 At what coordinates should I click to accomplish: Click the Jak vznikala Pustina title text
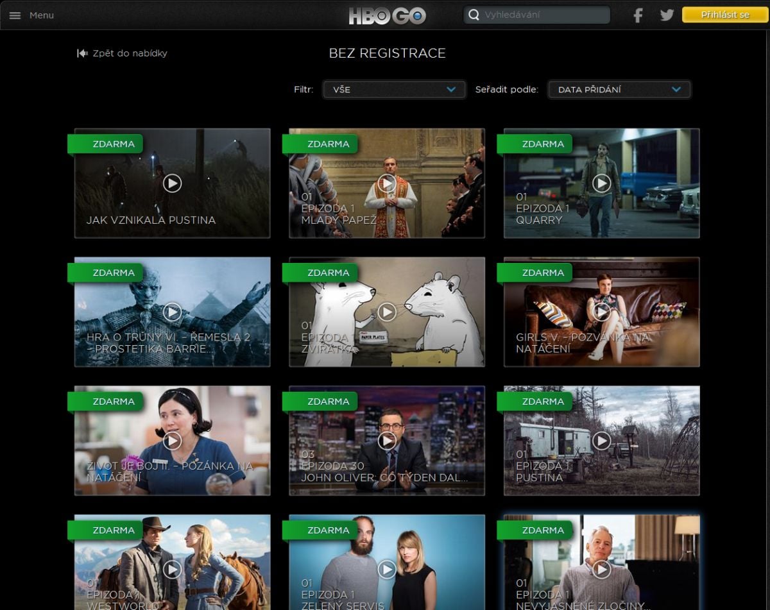coord(151,220)
